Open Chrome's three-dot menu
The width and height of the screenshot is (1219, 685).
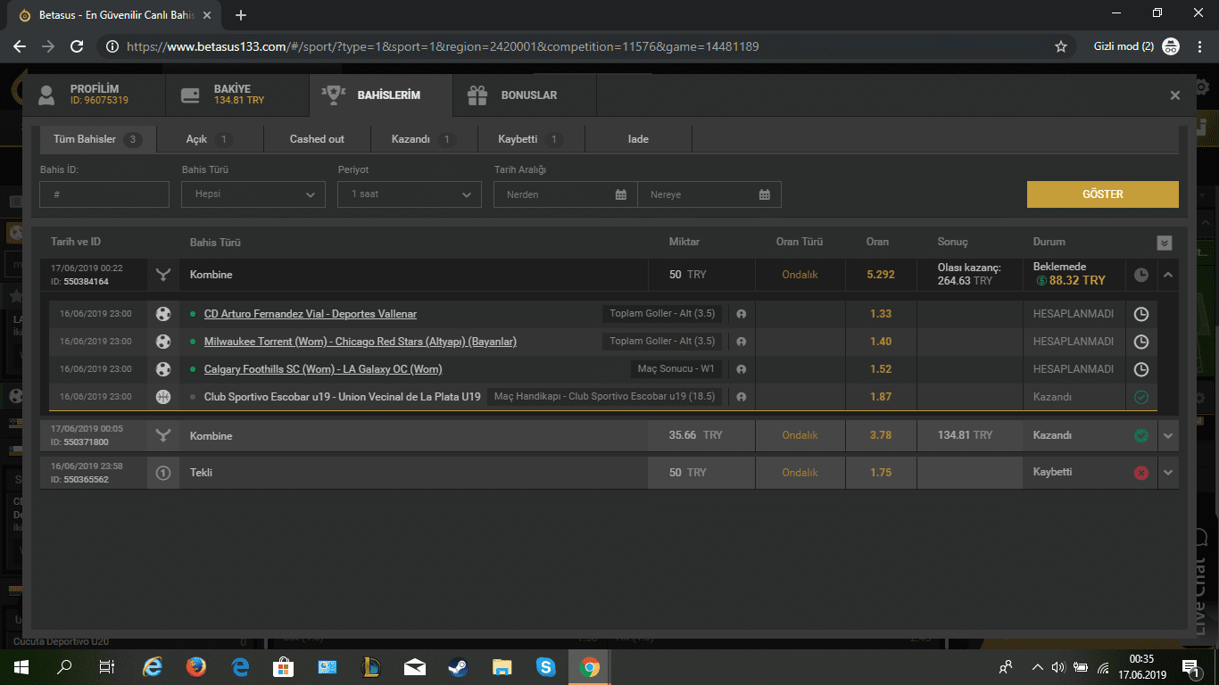1198,46
